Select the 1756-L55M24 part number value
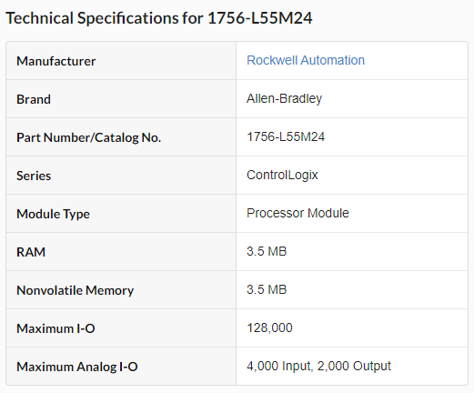This screenshot has width=474, height=393. 286,136
